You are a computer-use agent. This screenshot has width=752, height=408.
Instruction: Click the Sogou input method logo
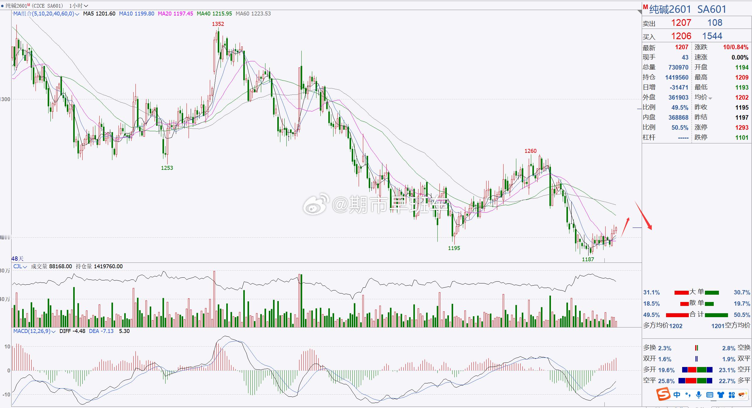(x=663, y=395)
